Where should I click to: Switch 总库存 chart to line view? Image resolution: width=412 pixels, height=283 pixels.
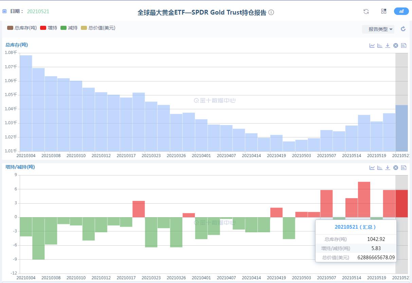(372, 45)
